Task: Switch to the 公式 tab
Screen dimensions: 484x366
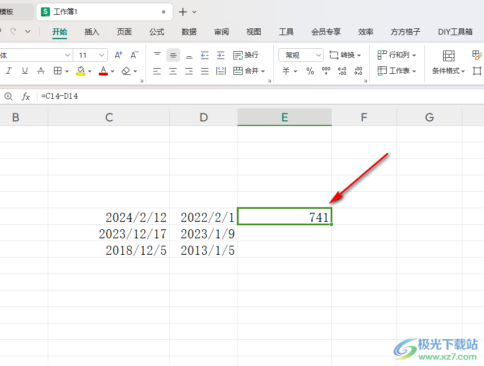Action: (156, 32)
